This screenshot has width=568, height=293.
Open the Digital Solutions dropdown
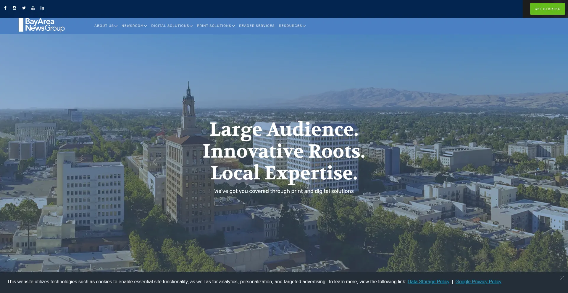point(172,26)
